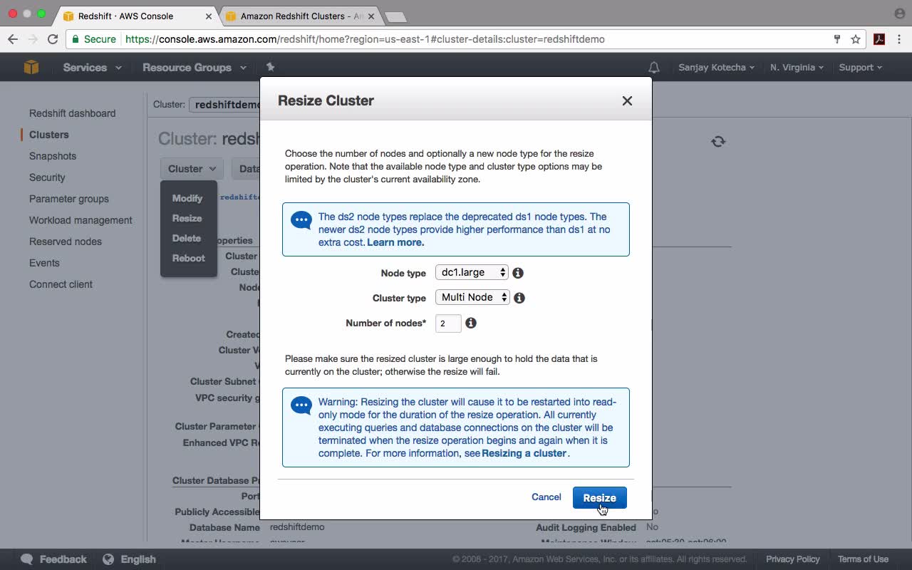Open Parameter groups in the sidebar

(x=69, y=199)
